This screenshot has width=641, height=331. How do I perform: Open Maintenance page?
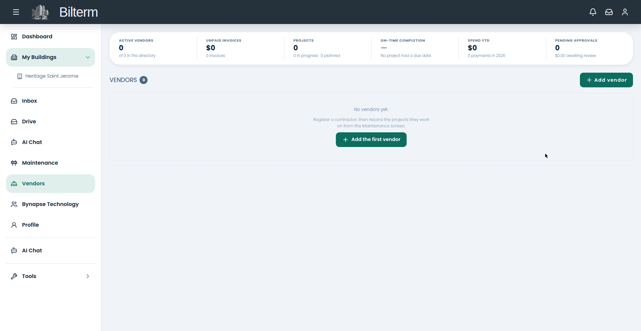click(x=50, y=163)
